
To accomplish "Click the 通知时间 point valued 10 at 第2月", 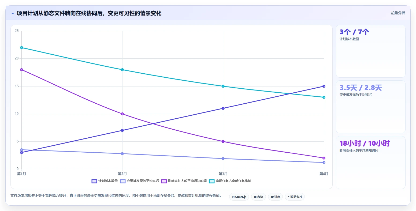I will [122, 114].
